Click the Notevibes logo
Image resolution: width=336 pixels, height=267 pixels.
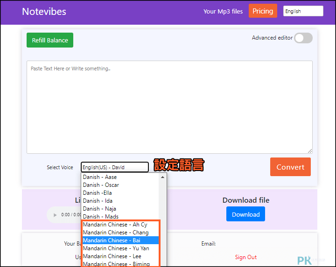[x=44, y=12]
